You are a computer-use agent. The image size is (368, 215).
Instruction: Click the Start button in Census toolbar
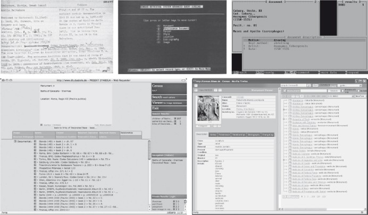[x=315, y=85]
